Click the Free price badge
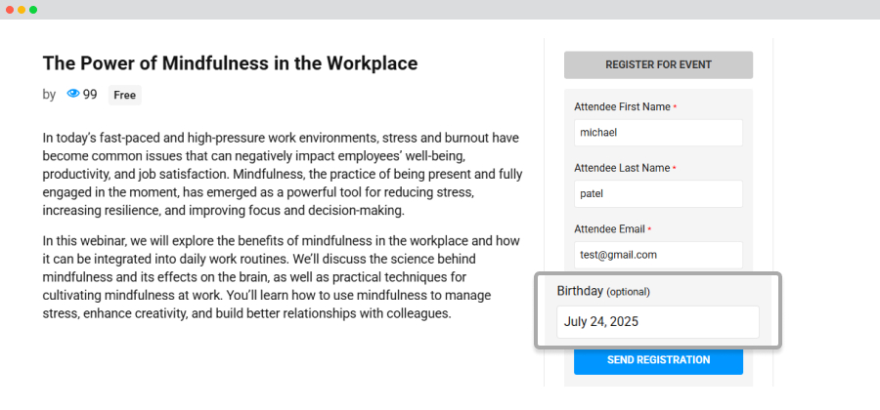The height and width of the screenshot is (410, 880). coord(124,96)
